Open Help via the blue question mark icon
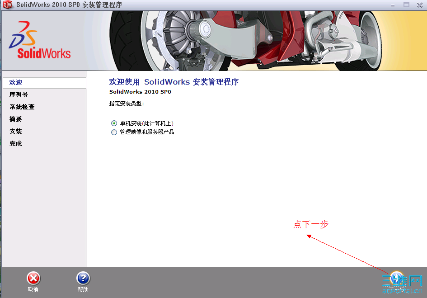The height and width of the screenshot is (298, 427). click(x=83, y=279)
